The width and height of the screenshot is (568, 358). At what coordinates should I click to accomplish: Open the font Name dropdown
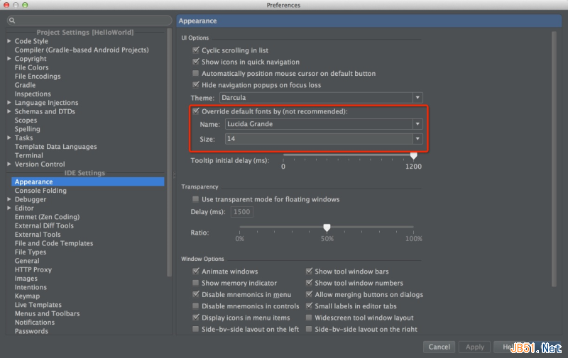[x=417, y=124]
